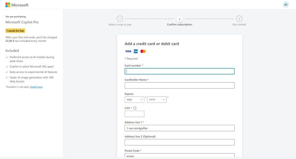Screen dimensions: 296x159
Task: Click step 2 Confirm subscription circle
Action: tap(179, 19)
